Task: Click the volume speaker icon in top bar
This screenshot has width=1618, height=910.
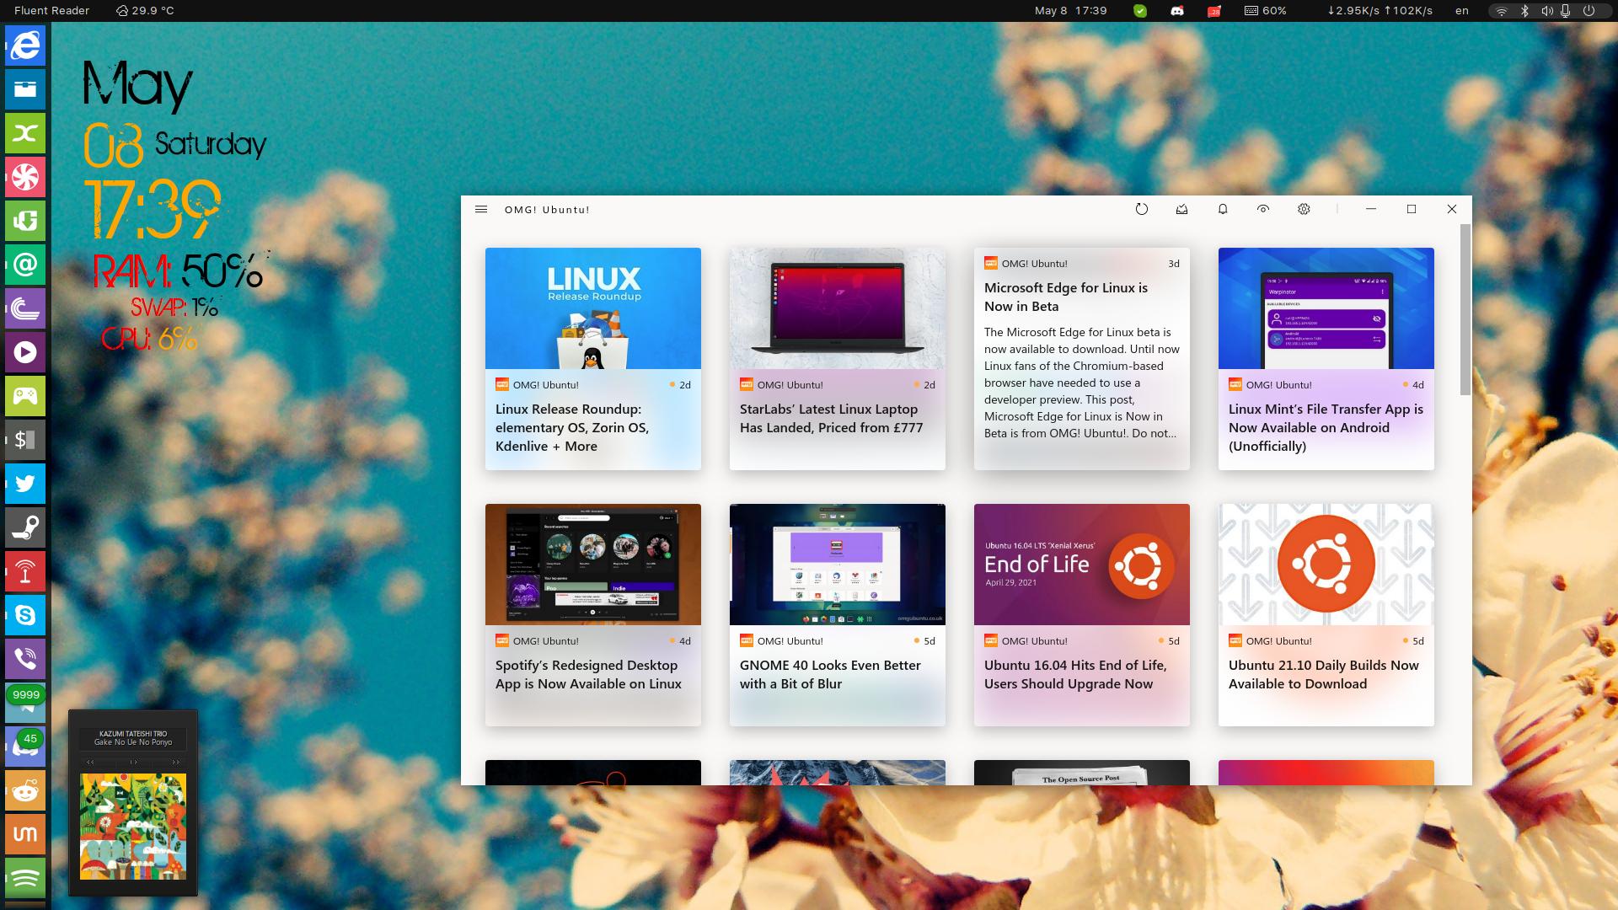Action: [x=1546, y=11]
